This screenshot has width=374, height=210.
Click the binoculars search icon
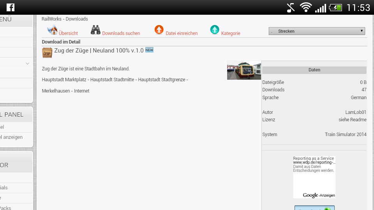pyautogui.click(x=96, y=30)
